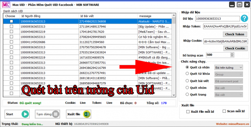The image size is (251, 127).
Task: Open the Đã comment post dropdown
Action: (229, 81)
